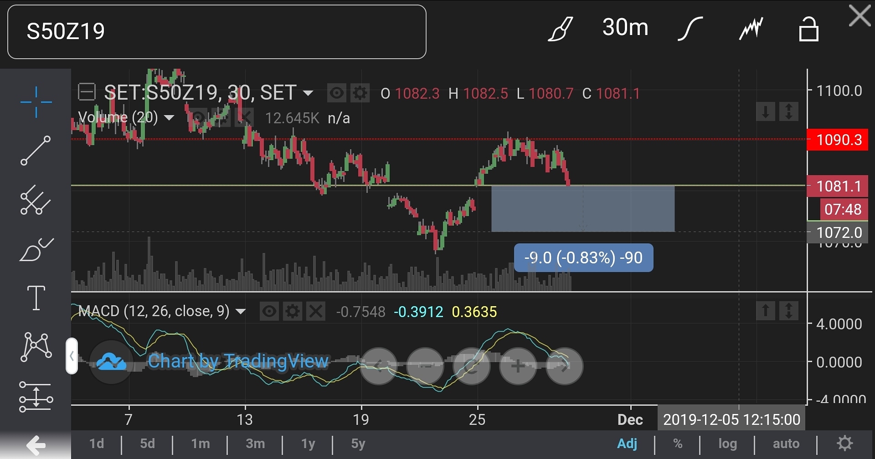Open the prediction and measurement tools
Screen dimensions: 875x459
point(36,397)
